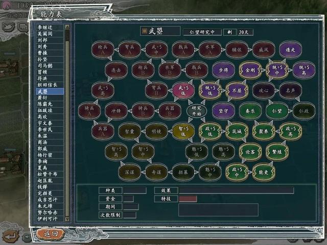Viewport: 327px width, 245px height.
Task: Choose the 名声 skill node
Action: (x=291, y=90)
